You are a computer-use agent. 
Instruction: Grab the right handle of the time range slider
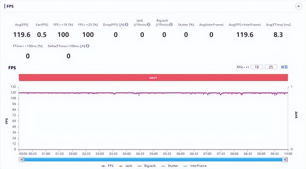285,160
